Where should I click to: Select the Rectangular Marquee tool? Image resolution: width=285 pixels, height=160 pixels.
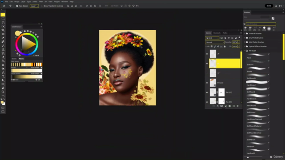tap(3, 19)
